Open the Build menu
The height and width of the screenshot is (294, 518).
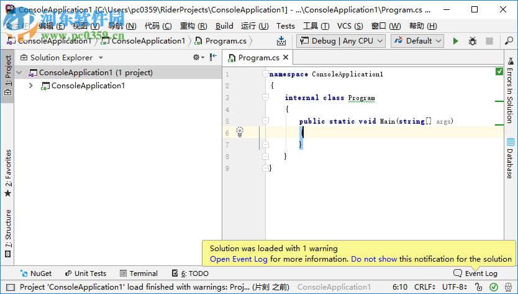224,26
